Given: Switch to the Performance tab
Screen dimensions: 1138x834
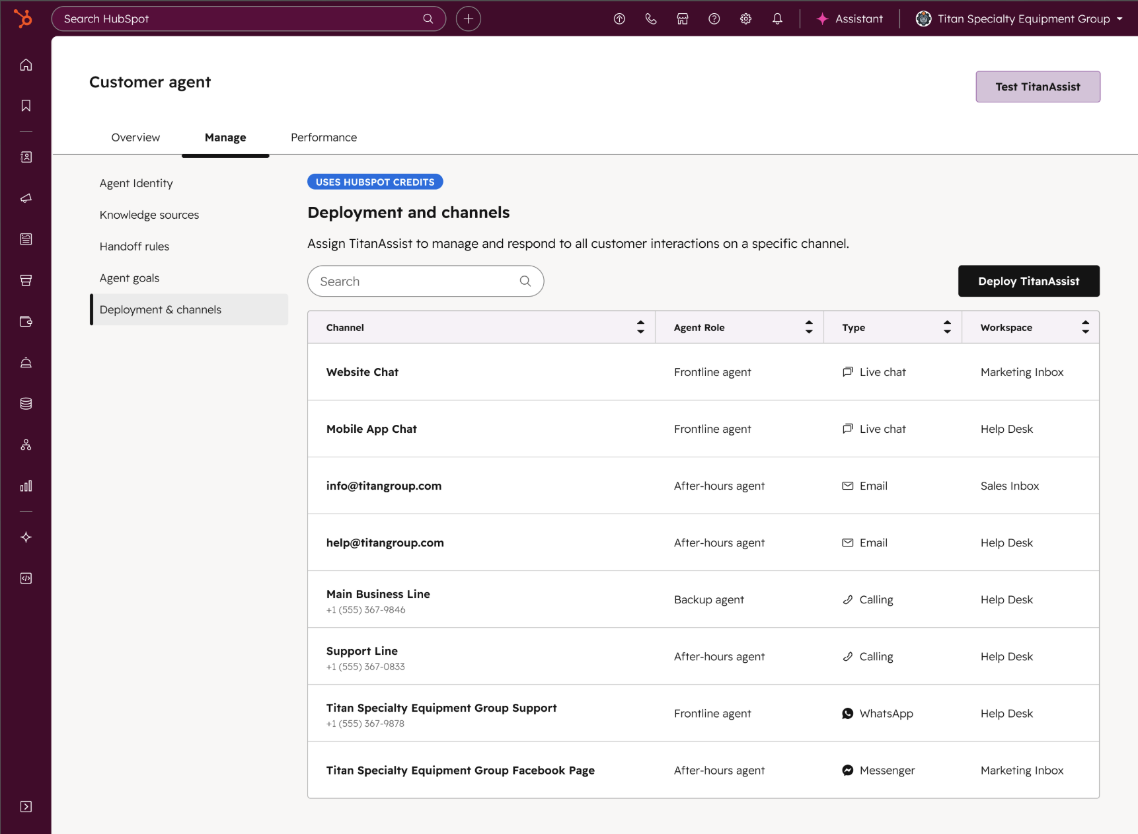Looking at the screenshot, I should (x=324, y=137).
